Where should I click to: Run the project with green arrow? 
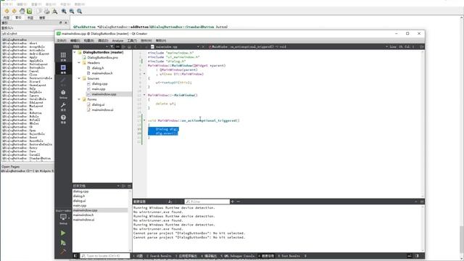coord(63,233)
